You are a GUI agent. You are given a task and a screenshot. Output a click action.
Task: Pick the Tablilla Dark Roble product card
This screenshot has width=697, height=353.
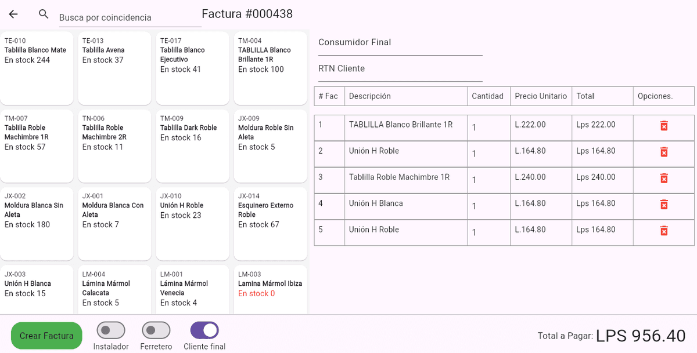(192, 145)
